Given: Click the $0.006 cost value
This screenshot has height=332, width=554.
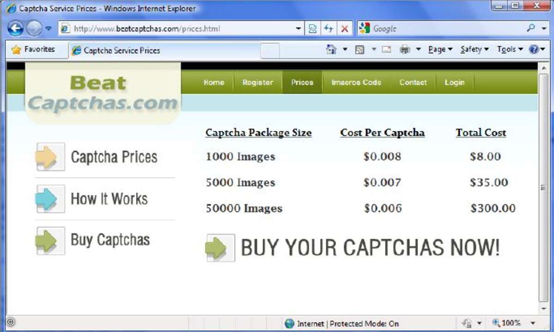Looking at the screenshot, I should click(383, 208).
